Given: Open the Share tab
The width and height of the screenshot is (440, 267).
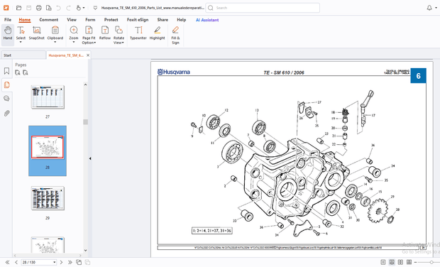Looking at the screenshot, I should pyautogui.click(x=163, y=20).
